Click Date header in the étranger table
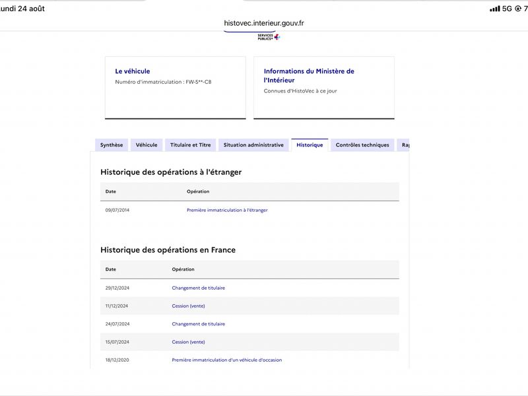This screenshot has height=396, width=528. coord(110,191)
